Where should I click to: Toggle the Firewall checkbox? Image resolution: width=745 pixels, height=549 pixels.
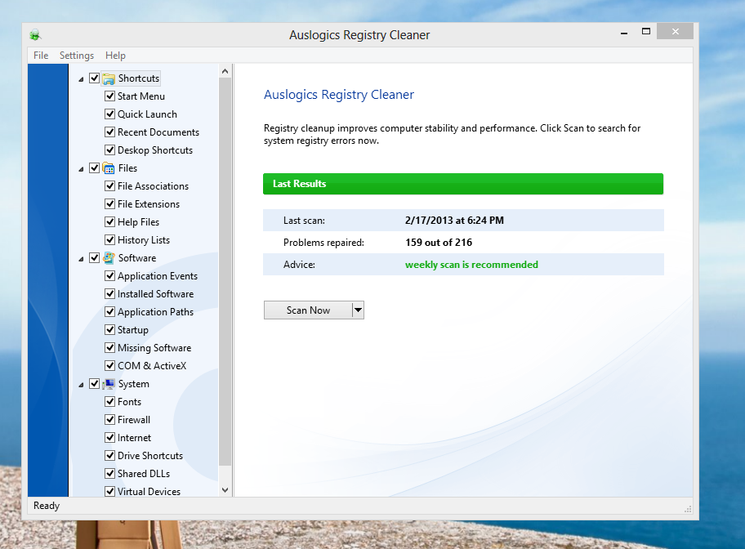point(109,420)
